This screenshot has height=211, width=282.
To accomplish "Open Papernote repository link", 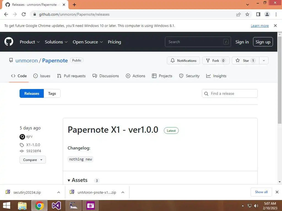I will (55, 61).
